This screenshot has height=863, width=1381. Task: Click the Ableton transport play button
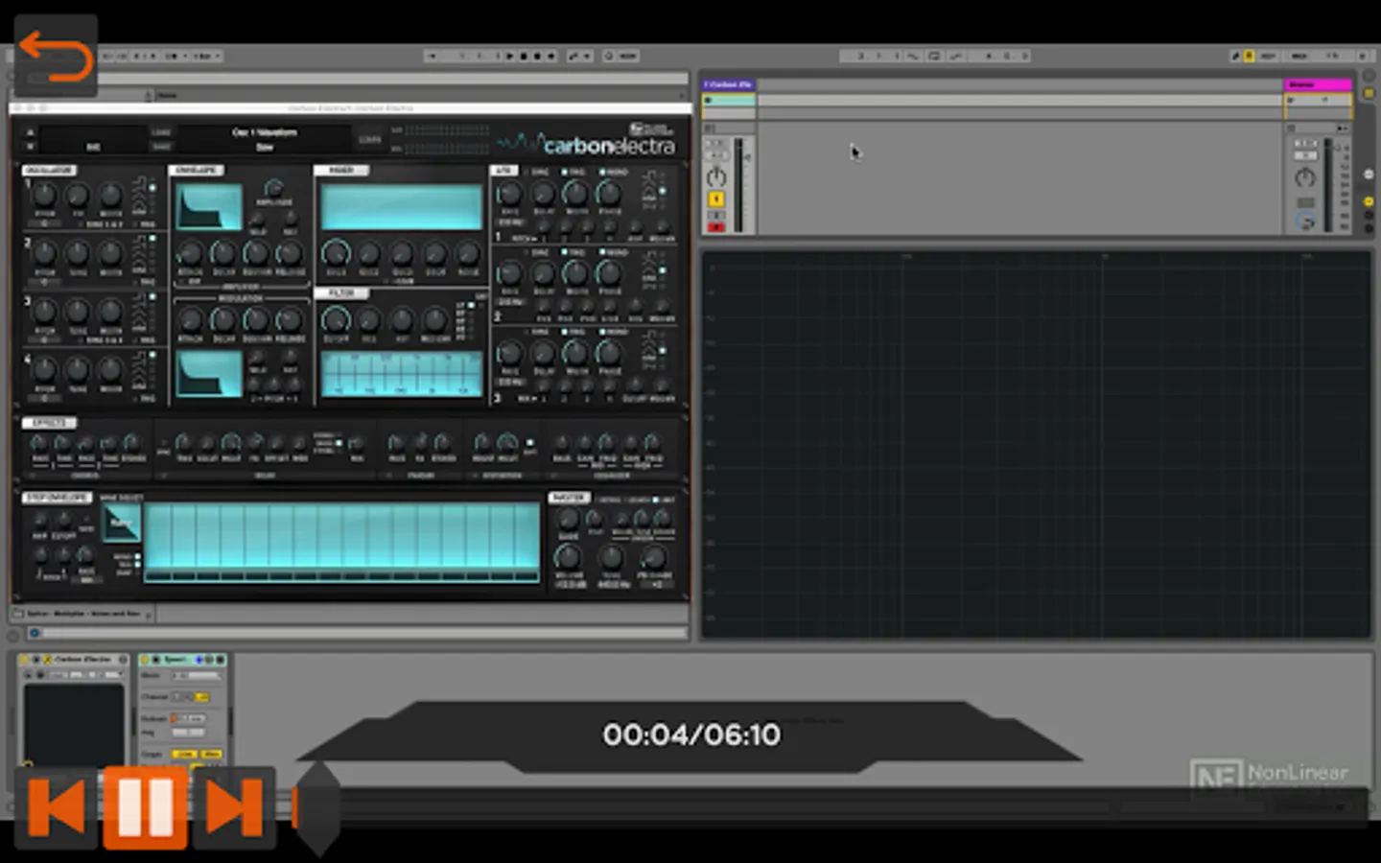point(510,57)
